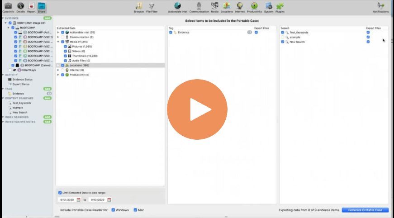Open the Communication toolbar icon
The image size is (394, 218).
(x=199, y=8)
